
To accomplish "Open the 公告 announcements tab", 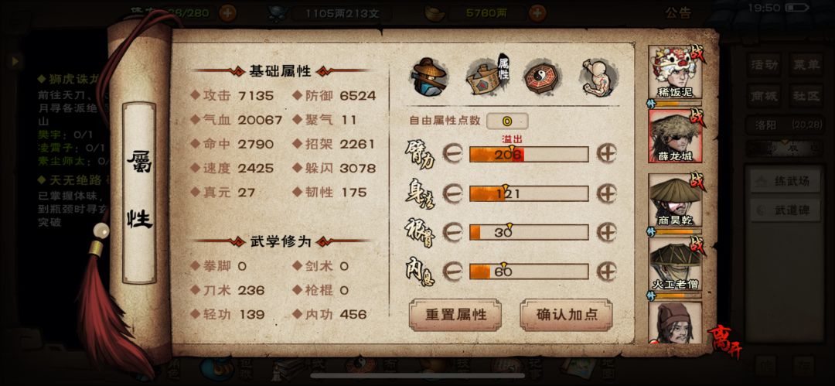I will (x=678, y=13).
